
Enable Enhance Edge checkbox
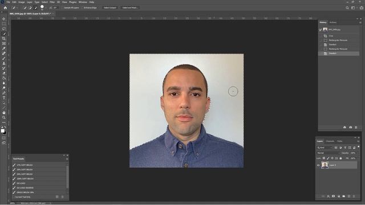coord(82,7)
